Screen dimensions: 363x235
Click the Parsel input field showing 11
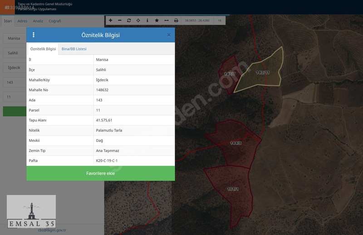[x=15, y=97]
